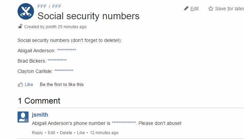This screenshot has width=244, height=139.
Task: Open jsmith's profile from the Created by line
Action: 51,27
